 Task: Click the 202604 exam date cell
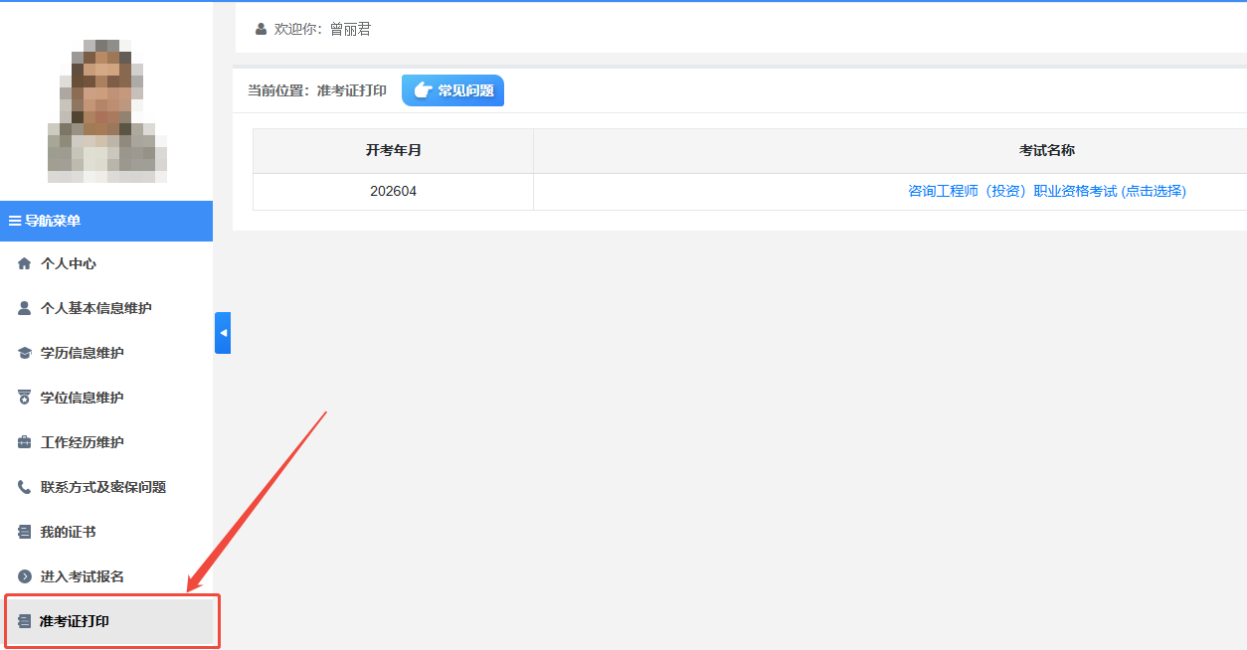(x=393, y=192)
